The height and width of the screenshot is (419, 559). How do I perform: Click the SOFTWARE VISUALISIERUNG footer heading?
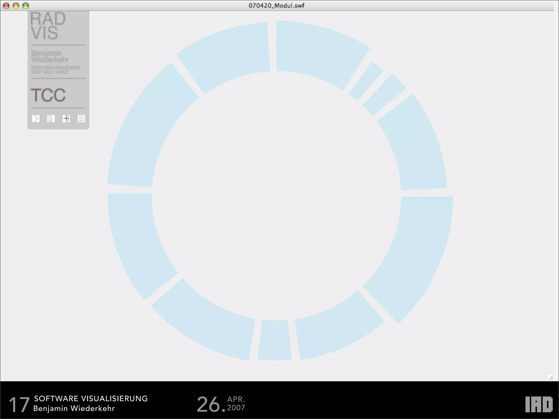click(x=91, y=399)
